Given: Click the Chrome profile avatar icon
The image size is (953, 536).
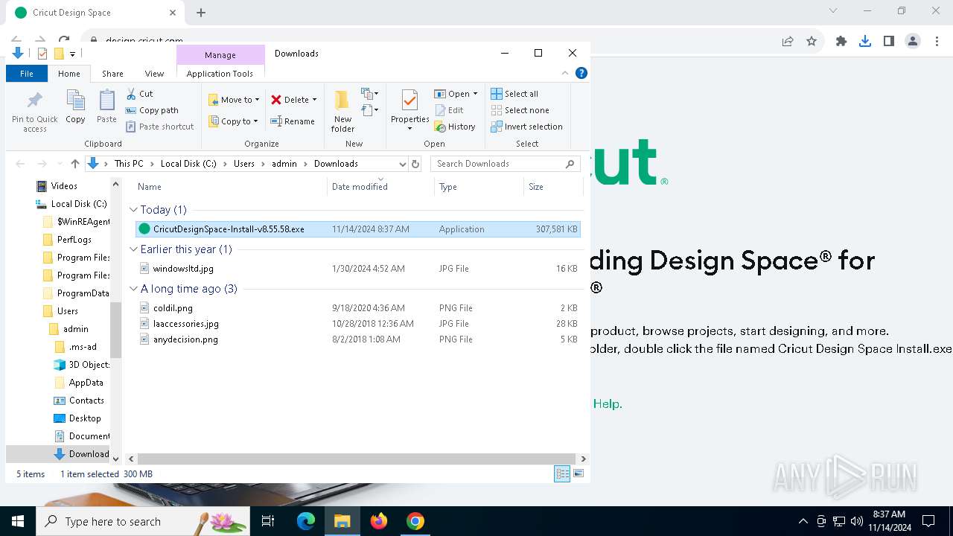Looking at the screenshot, I should pyautogui.click(x=913, y=42).
